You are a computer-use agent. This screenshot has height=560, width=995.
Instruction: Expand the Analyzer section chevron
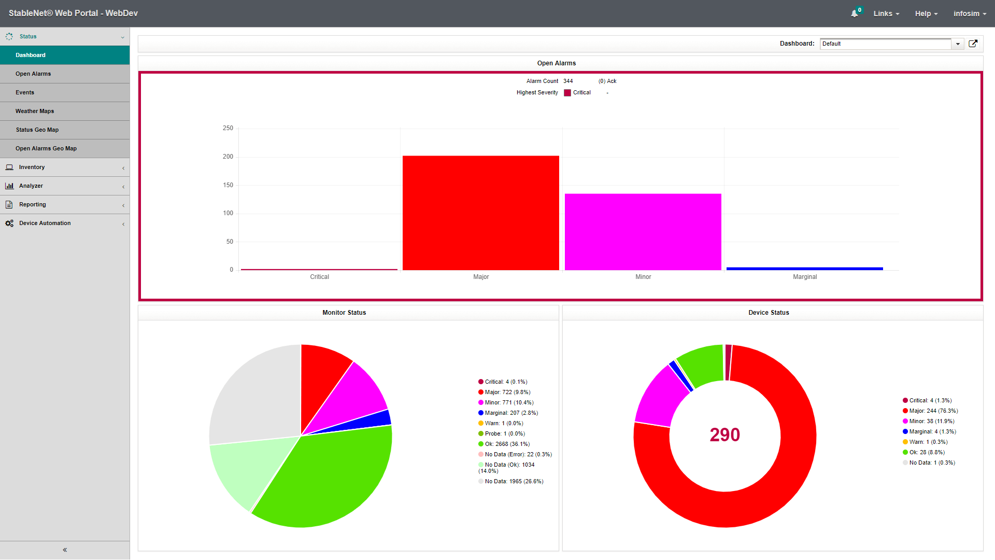[123, 187]
